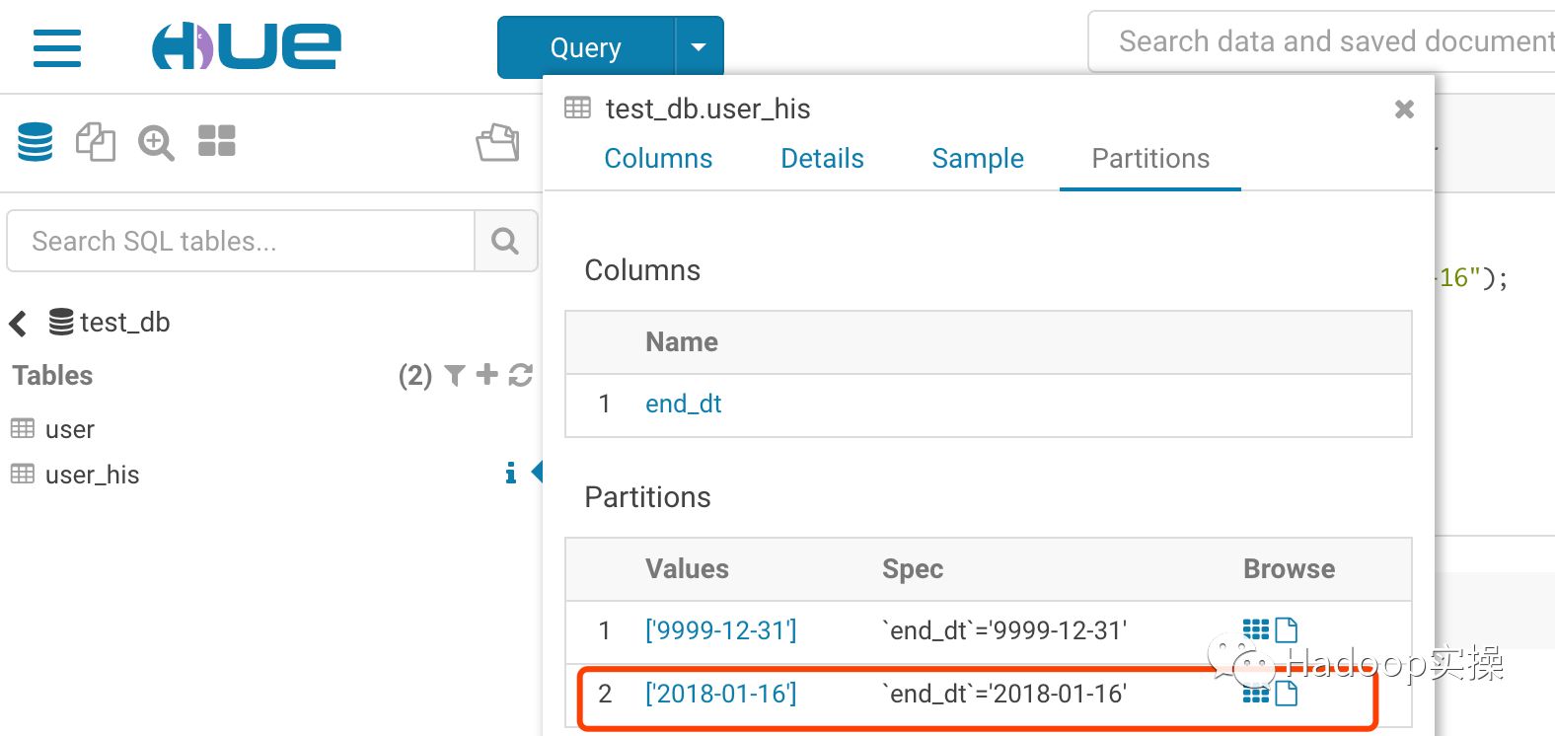The width and height of the screenshot is (1555, 736).
Task: Click the Query button
Action: tap(586, 47)
